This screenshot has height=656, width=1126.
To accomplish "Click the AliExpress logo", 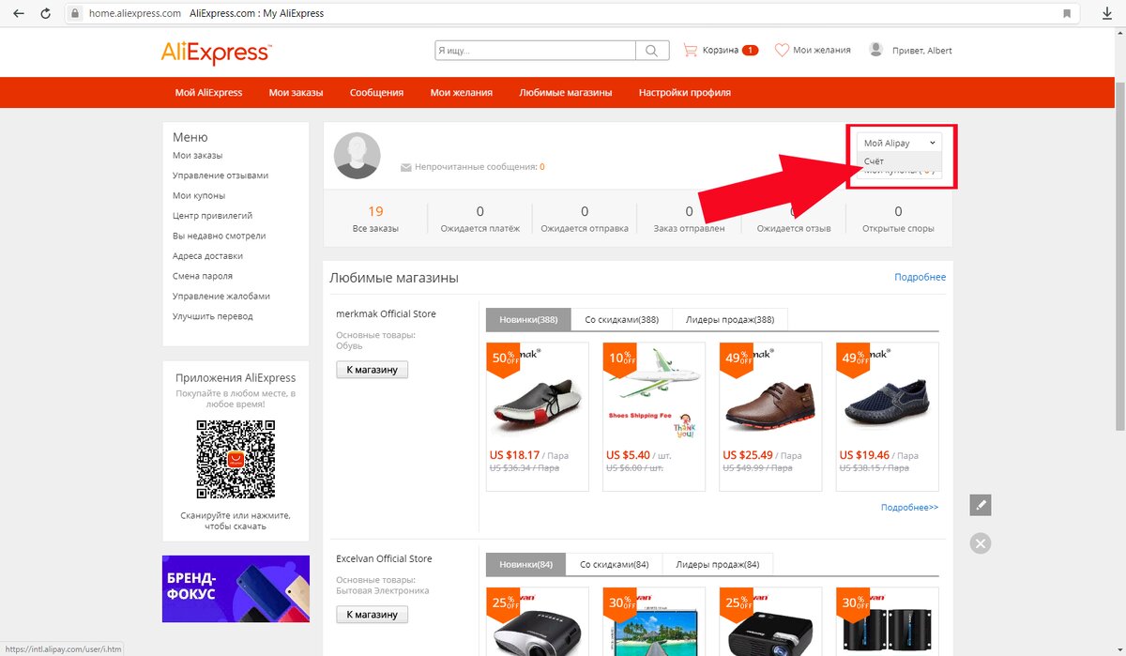I will coord(216,52).
